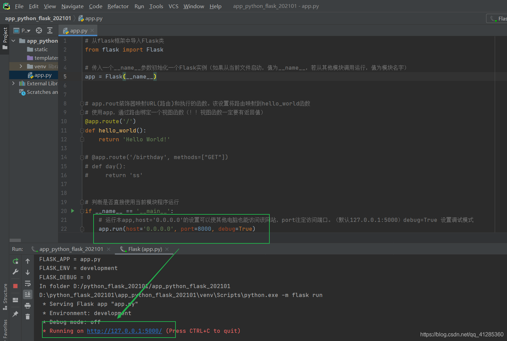Click the @app.route('/') decorator line
507x341 pixels.
(x=110, y=121)
